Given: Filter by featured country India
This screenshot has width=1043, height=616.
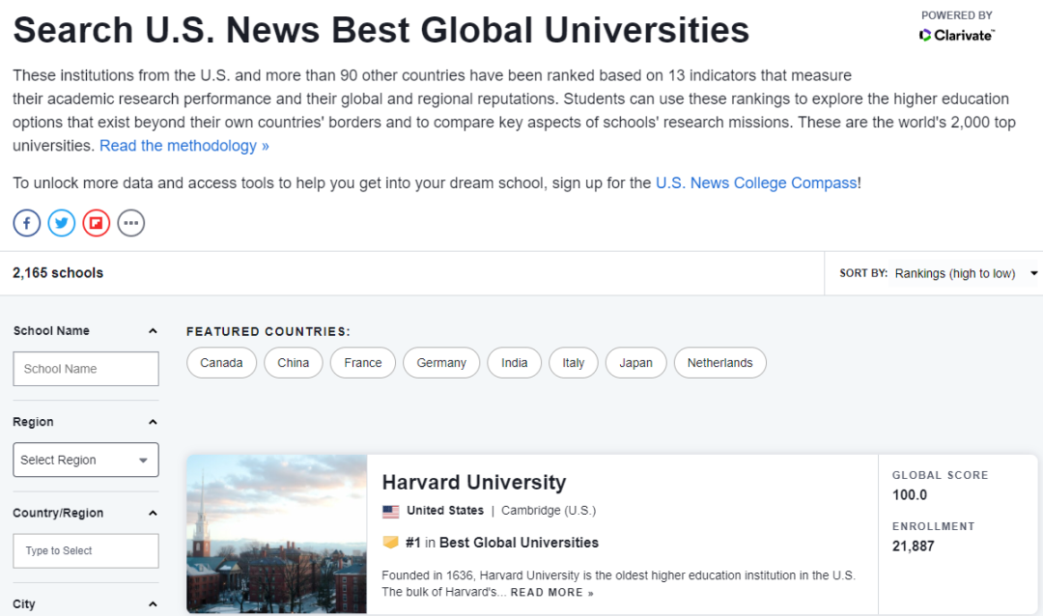Looking at the screenshot, I should coord(514,363).
